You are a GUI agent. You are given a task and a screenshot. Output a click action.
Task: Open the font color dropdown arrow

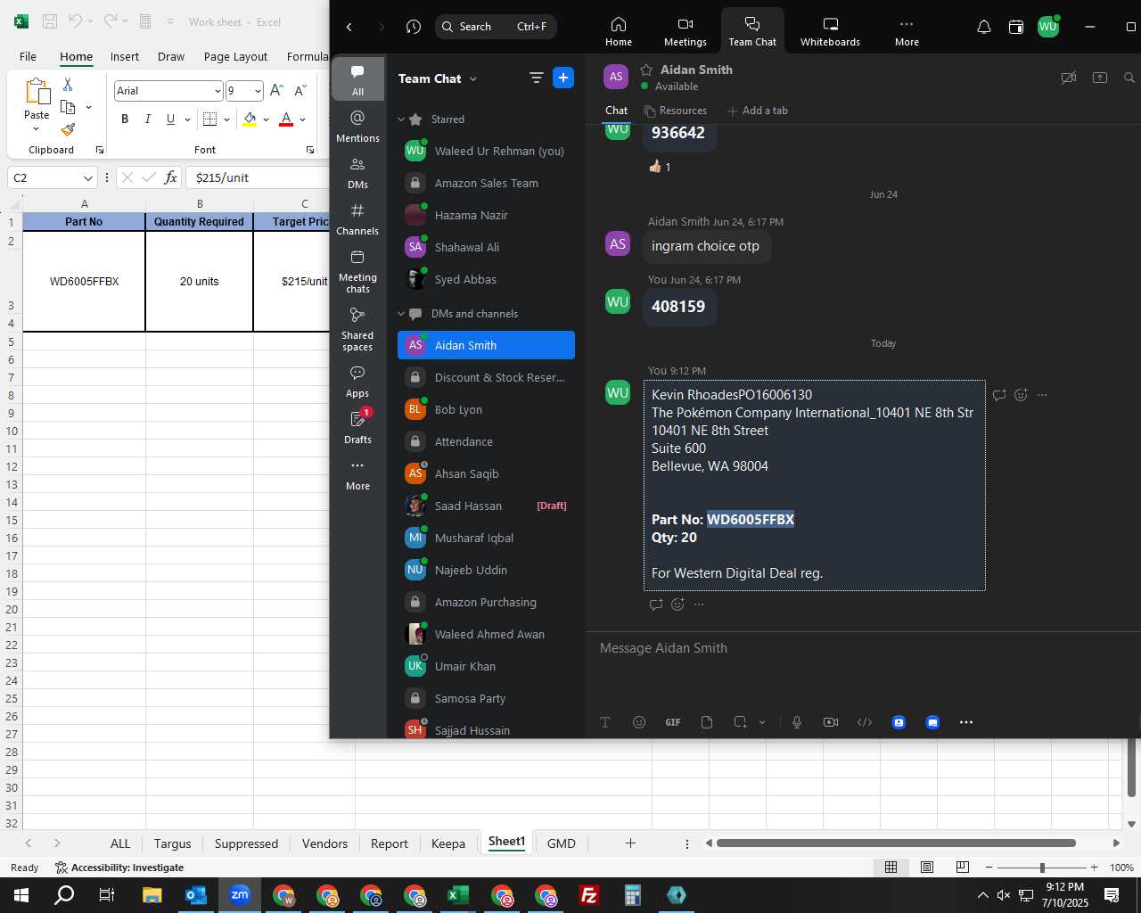pos(302,119)
